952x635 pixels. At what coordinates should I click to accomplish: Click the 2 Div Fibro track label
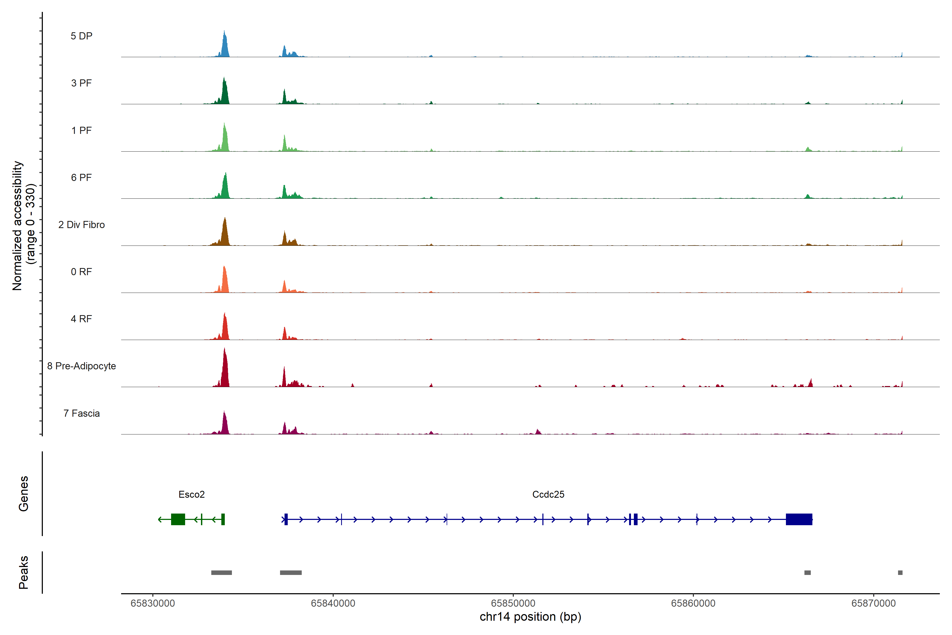point(81,224)
